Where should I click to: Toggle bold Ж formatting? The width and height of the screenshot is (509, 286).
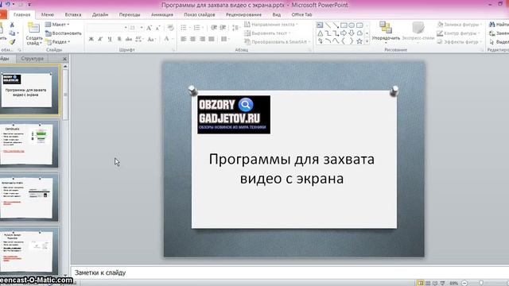(x=91, y=39)
